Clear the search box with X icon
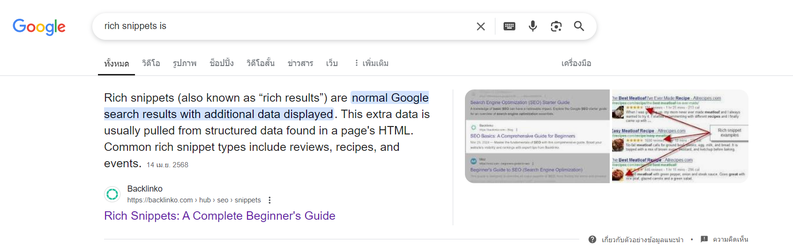Image resolution: width=793 pixels, height=245 pixels. click(x=481, y=27)
